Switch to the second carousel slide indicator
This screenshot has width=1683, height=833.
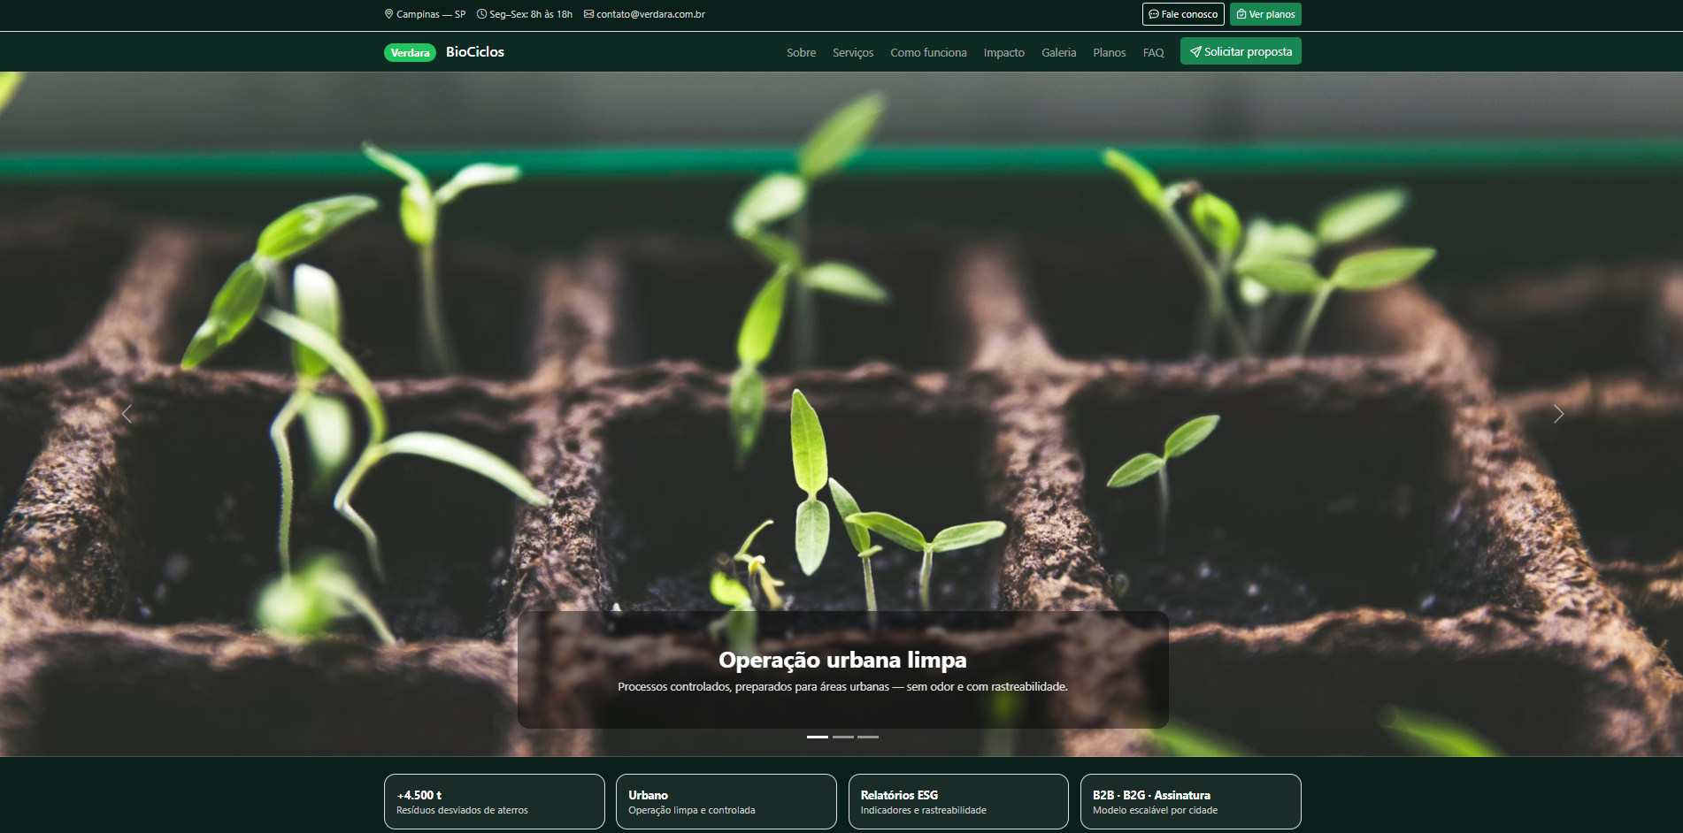(x=843, y=737)
